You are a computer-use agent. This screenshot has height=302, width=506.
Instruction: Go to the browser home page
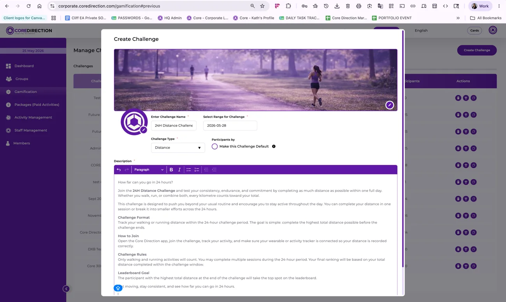coord(39,6)
